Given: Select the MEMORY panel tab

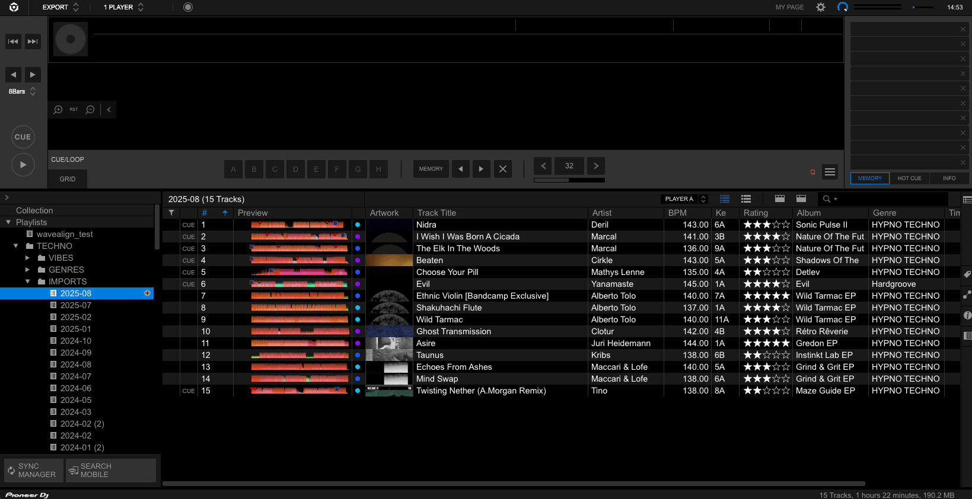Looking at the screenshot, I should [x=870, y=178].
